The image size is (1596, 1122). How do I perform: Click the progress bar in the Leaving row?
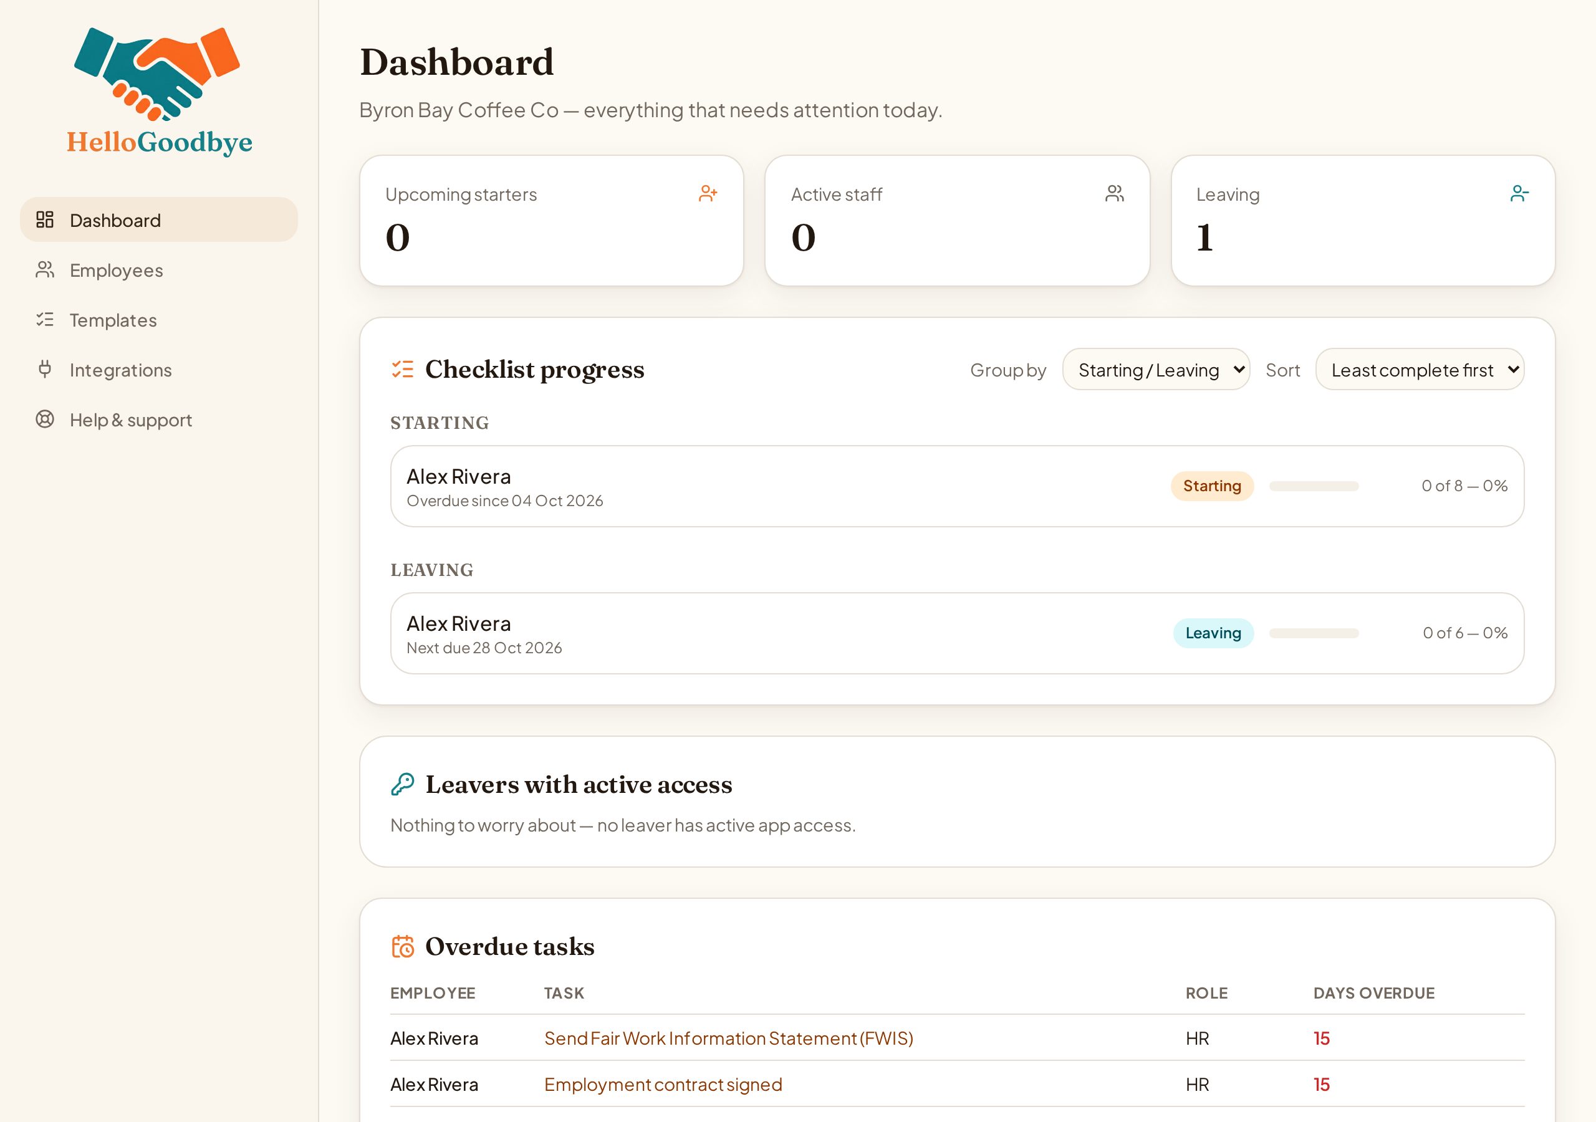tap(1314, 633)
